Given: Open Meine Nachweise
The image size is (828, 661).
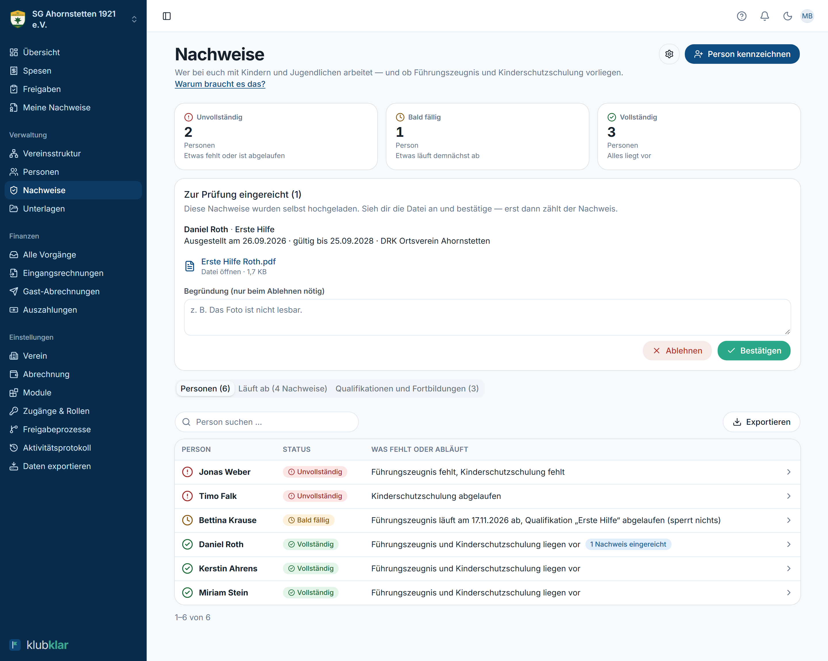Looking at the screenshot, I should coord(73,107).
